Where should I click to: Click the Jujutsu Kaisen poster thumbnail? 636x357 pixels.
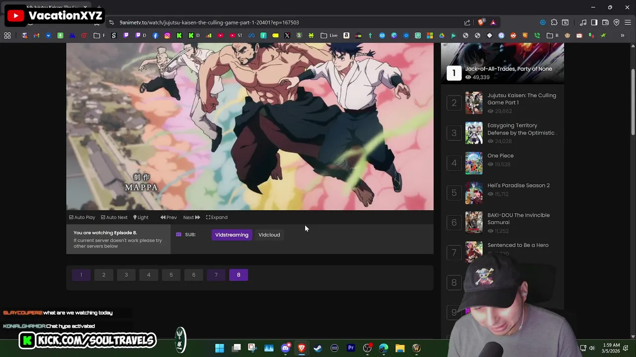click(x=474, y=103)
